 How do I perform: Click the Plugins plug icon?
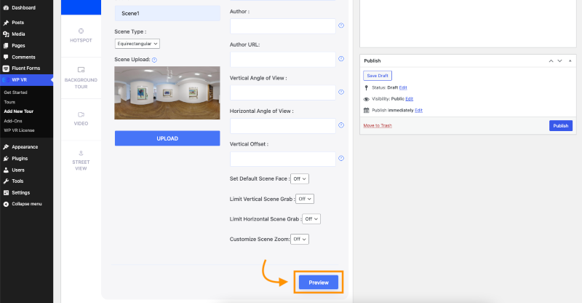click(6, 159)
